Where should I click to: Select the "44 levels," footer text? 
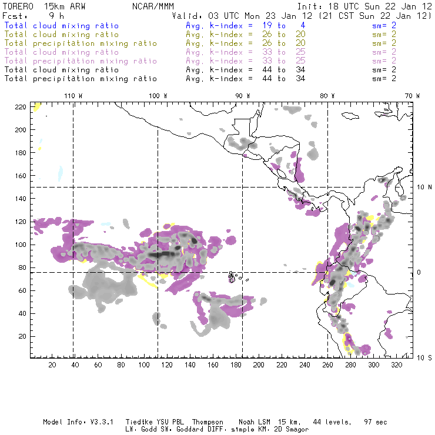click(x=332, y=422)
